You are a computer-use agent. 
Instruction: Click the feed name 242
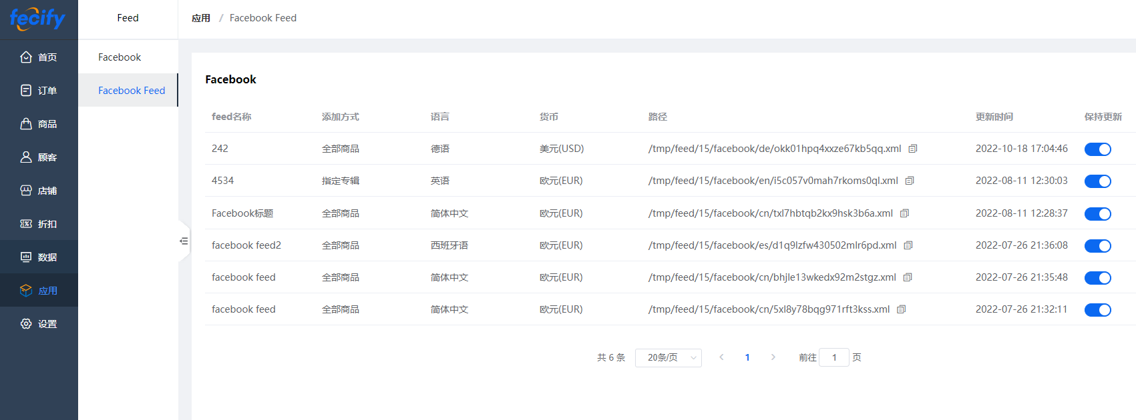point(220,149)
